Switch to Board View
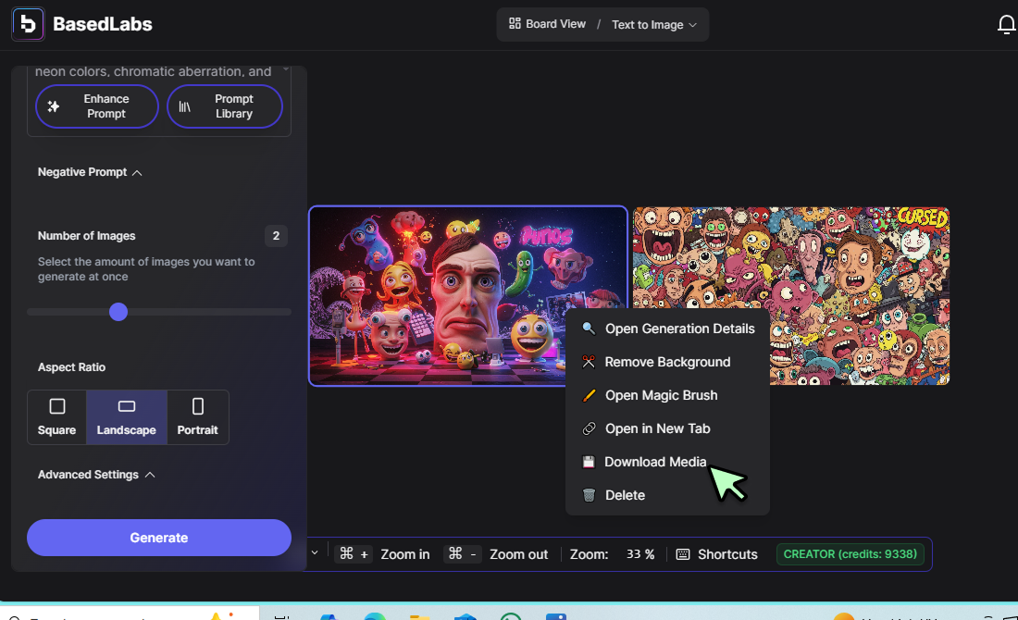Screen dimensions: 1018x620 tap(547, 24)
